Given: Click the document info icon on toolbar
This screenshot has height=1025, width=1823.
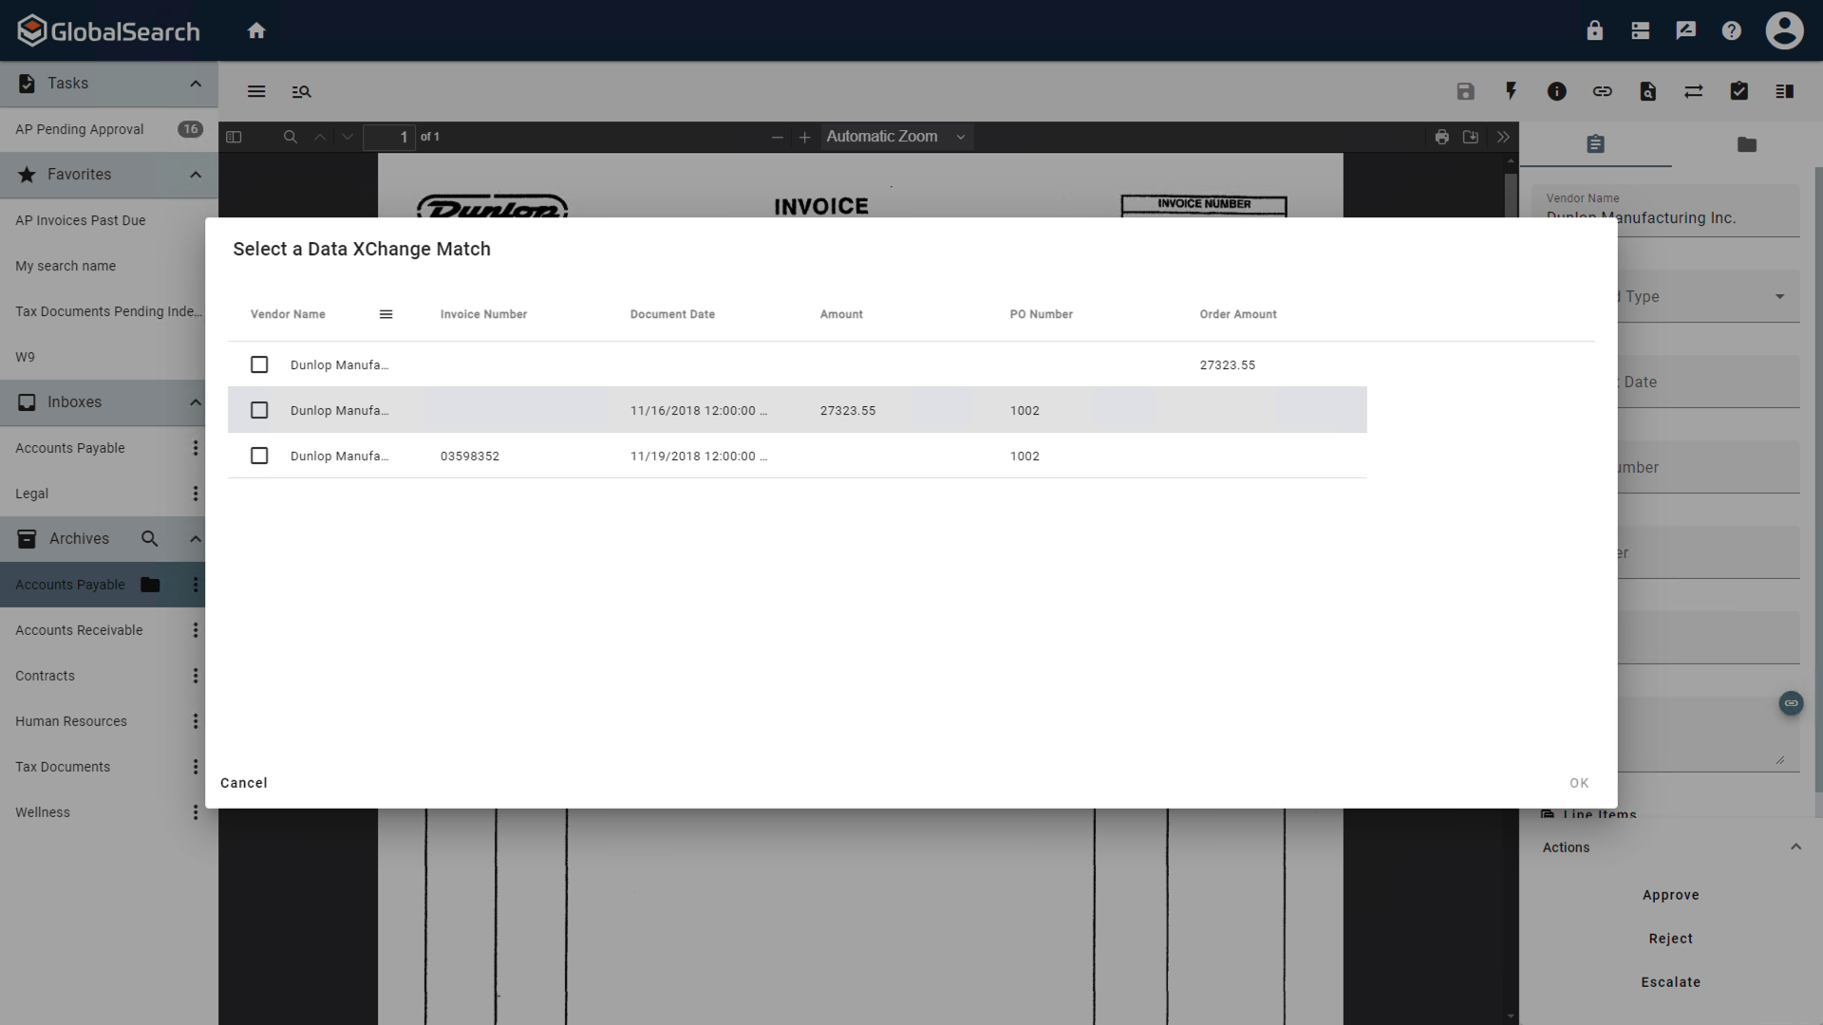Looking at the screenshot, I should point(1556,91).
